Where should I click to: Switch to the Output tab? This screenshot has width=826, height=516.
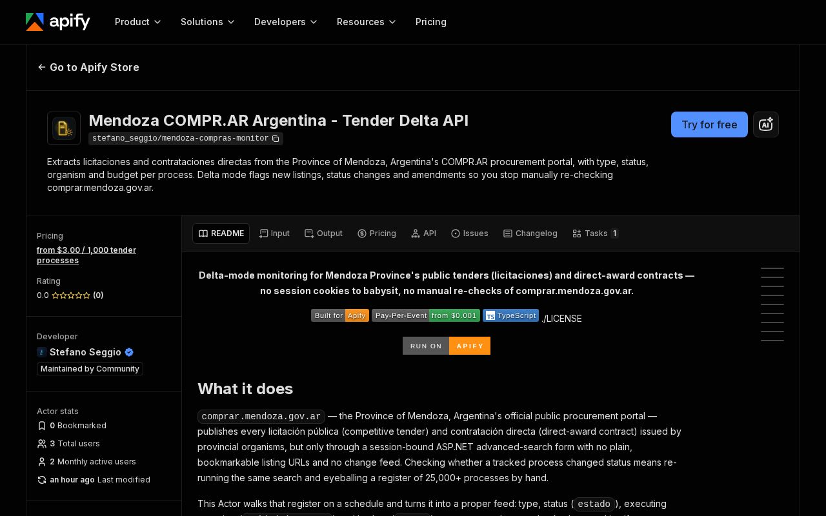pyautogui.click(x=323, y=233)
